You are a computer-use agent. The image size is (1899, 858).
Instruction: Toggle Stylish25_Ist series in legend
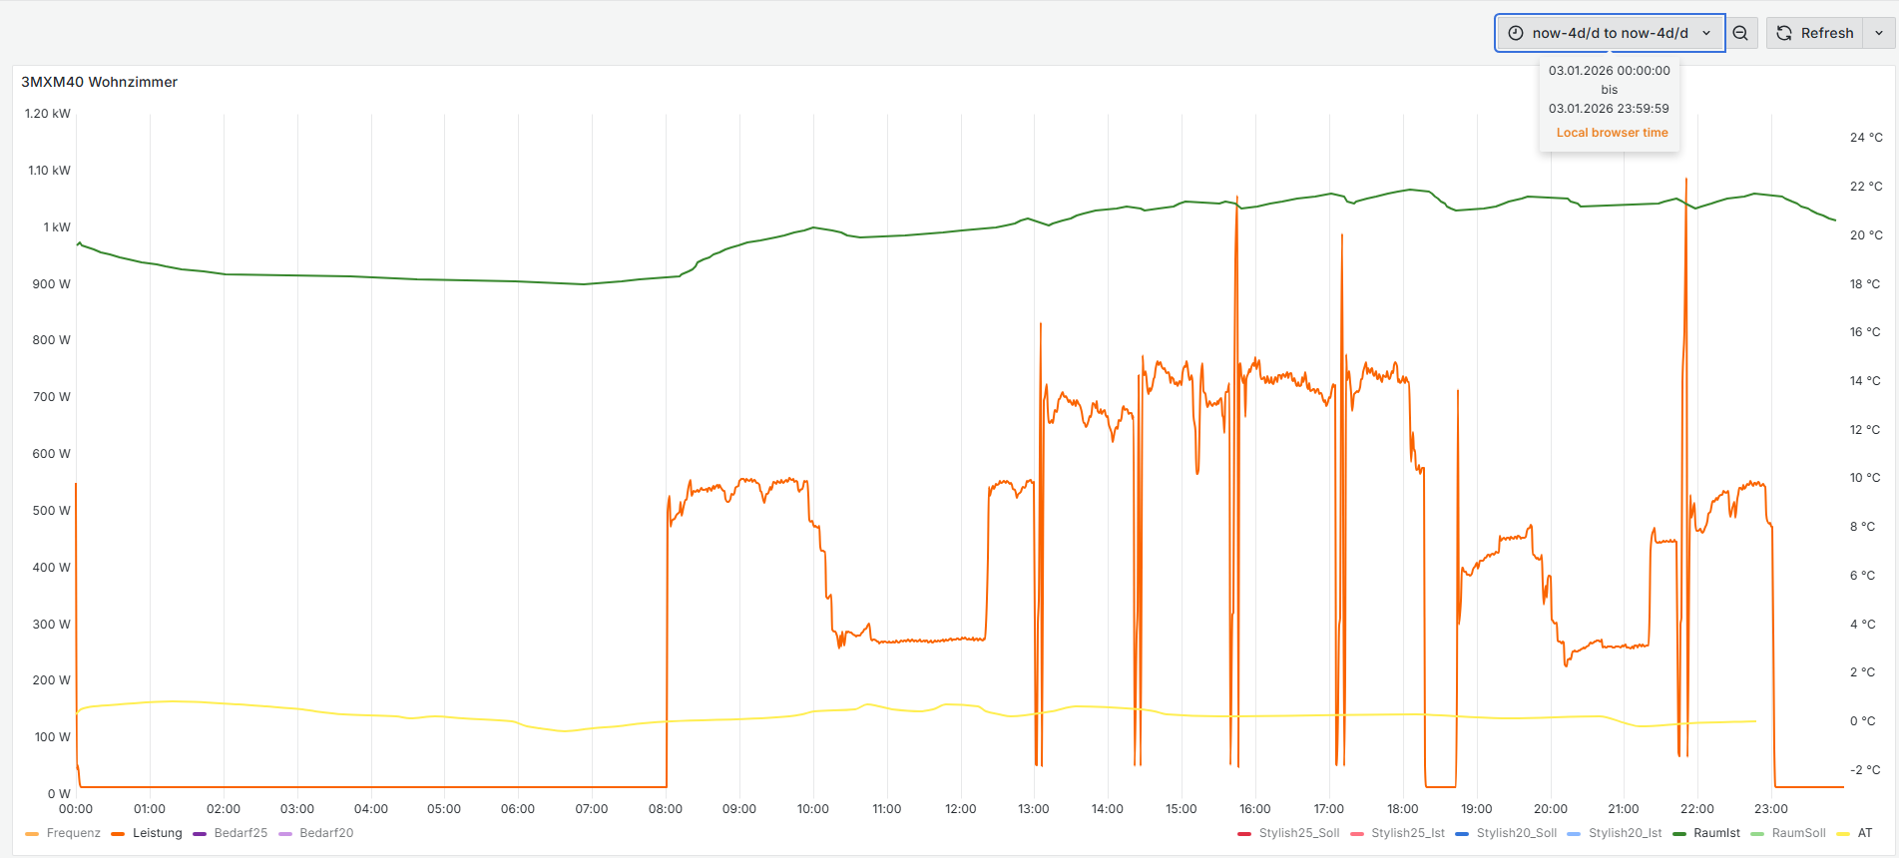1407,833
